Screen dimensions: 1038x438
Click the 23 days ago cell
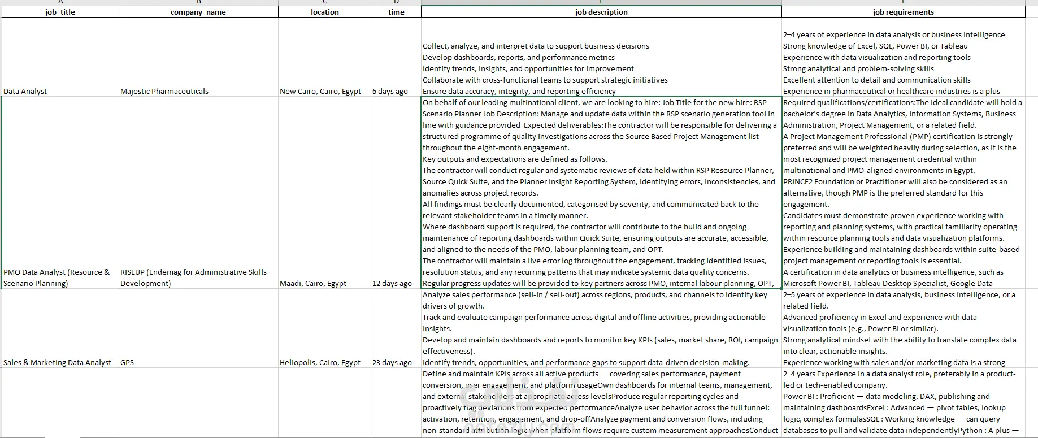pyautogui.click(x=396, y=328)
